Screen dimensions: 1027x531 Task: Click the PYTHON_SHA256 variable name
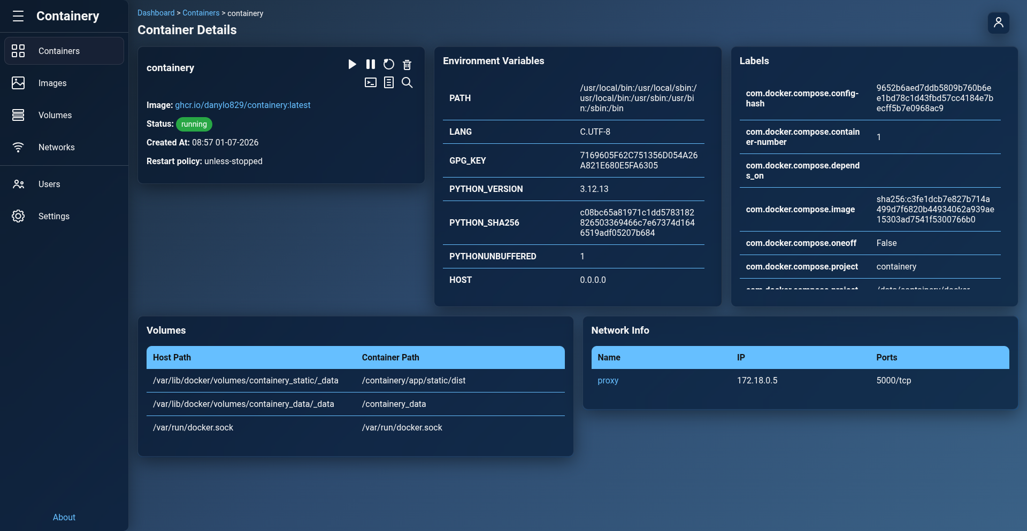pyautogui.click(x=484, y=222)
